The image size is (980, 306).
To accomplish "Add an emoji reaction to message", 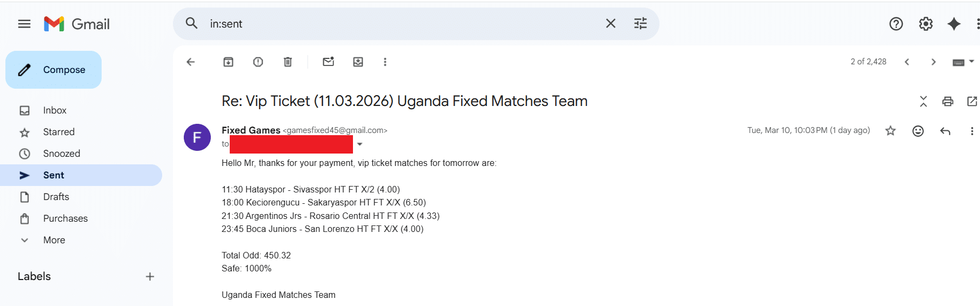I will tap(918, 131).
